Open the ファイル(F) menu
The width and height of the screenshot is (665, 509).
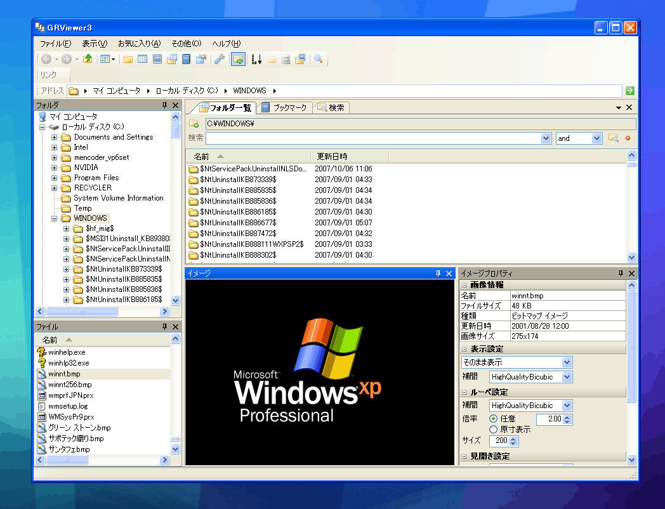(x=56, y=43)
